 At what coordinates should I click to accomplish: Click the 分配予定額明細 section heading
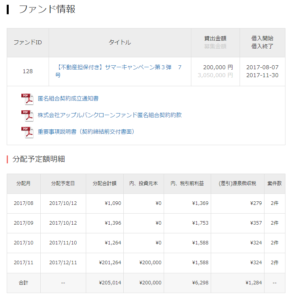[x=39, y=159]
